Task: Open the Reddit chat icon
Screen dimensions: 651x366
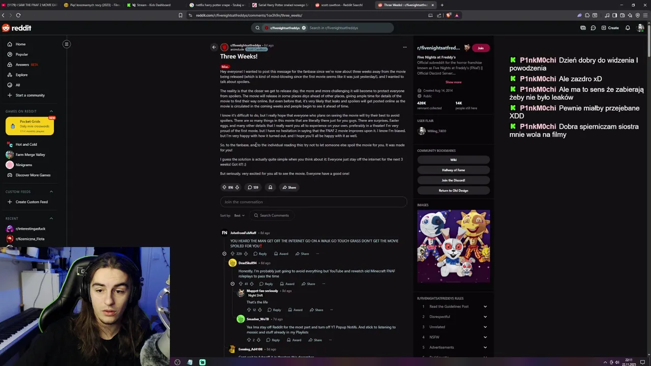Action: click(x=593, y=28)
